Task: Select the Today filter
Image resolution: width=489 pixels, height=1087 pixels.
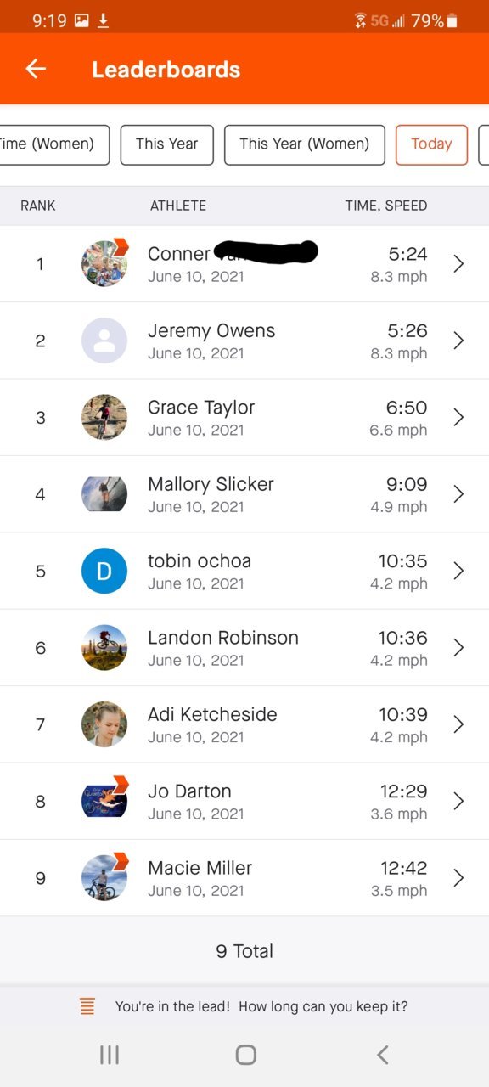Action: 431,144
